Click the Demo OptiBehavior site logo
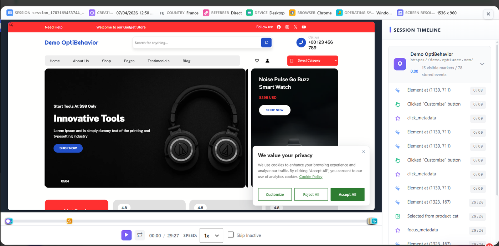The width and height of the screenshot is (499, 246). [72, 42]
